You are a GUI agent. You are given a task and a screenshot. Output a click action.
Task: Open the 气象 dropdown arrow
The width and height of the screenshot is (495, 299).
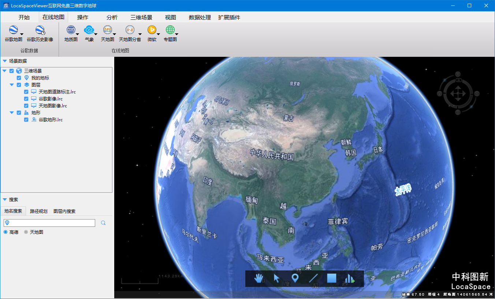point(96,34)
